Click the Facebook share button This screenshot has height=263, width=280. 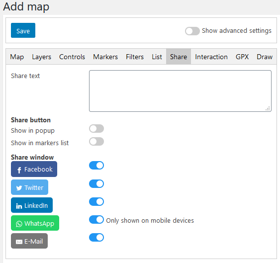[x=34, y=169]
